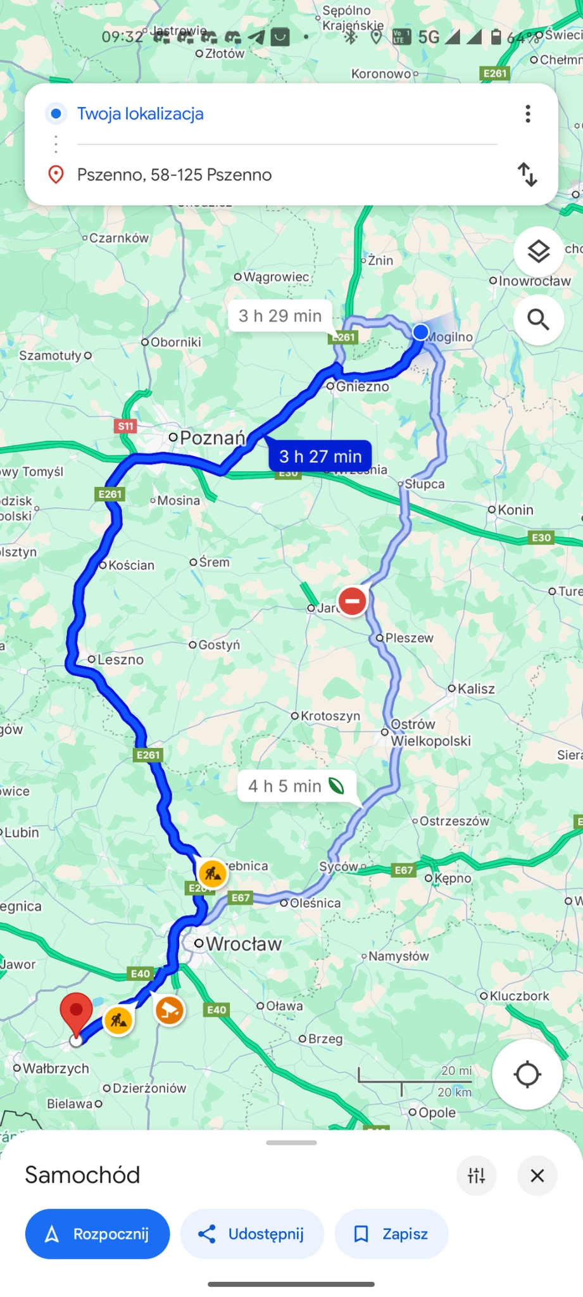Image resolution: width=583 pixels, height=1297 pixels.
Task: Center map on my location
Action: click(527, 1074)
